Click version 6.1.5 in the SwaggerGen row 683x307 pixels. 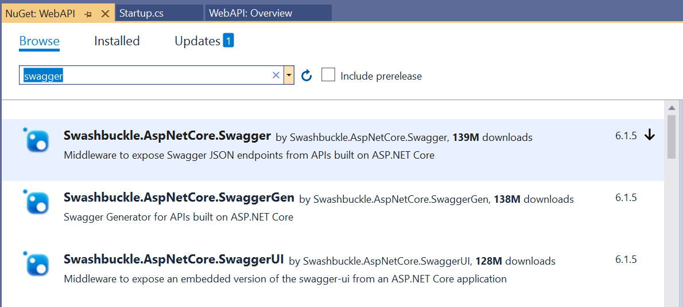coord(626,198)
